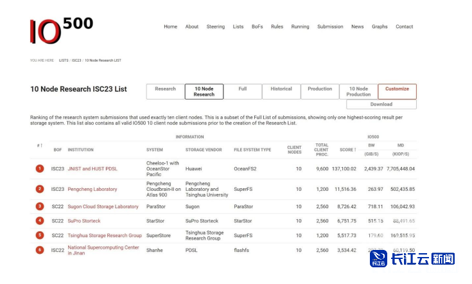472x284 pixels.
Task: Open Tsinghua Storage Research Group link
Action: point(105,235)
